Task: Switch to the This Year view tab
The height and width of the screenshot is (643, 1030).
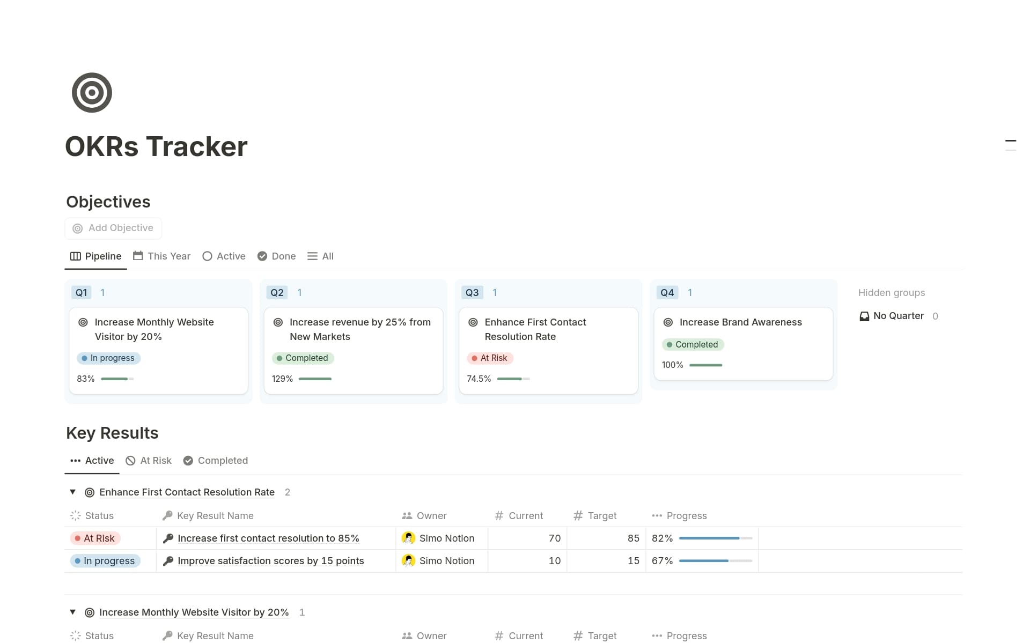Action: 161,256
